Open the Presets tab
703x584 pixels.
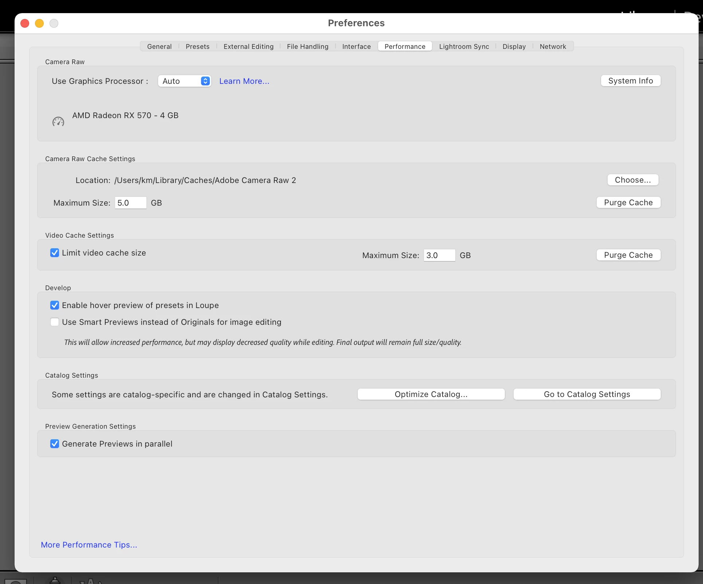(197, 46)
